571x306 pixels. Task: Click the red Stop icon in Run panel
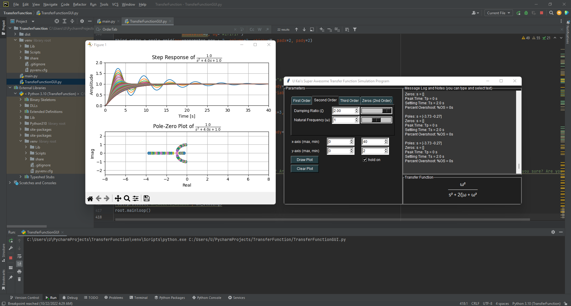tap(11, 258)
